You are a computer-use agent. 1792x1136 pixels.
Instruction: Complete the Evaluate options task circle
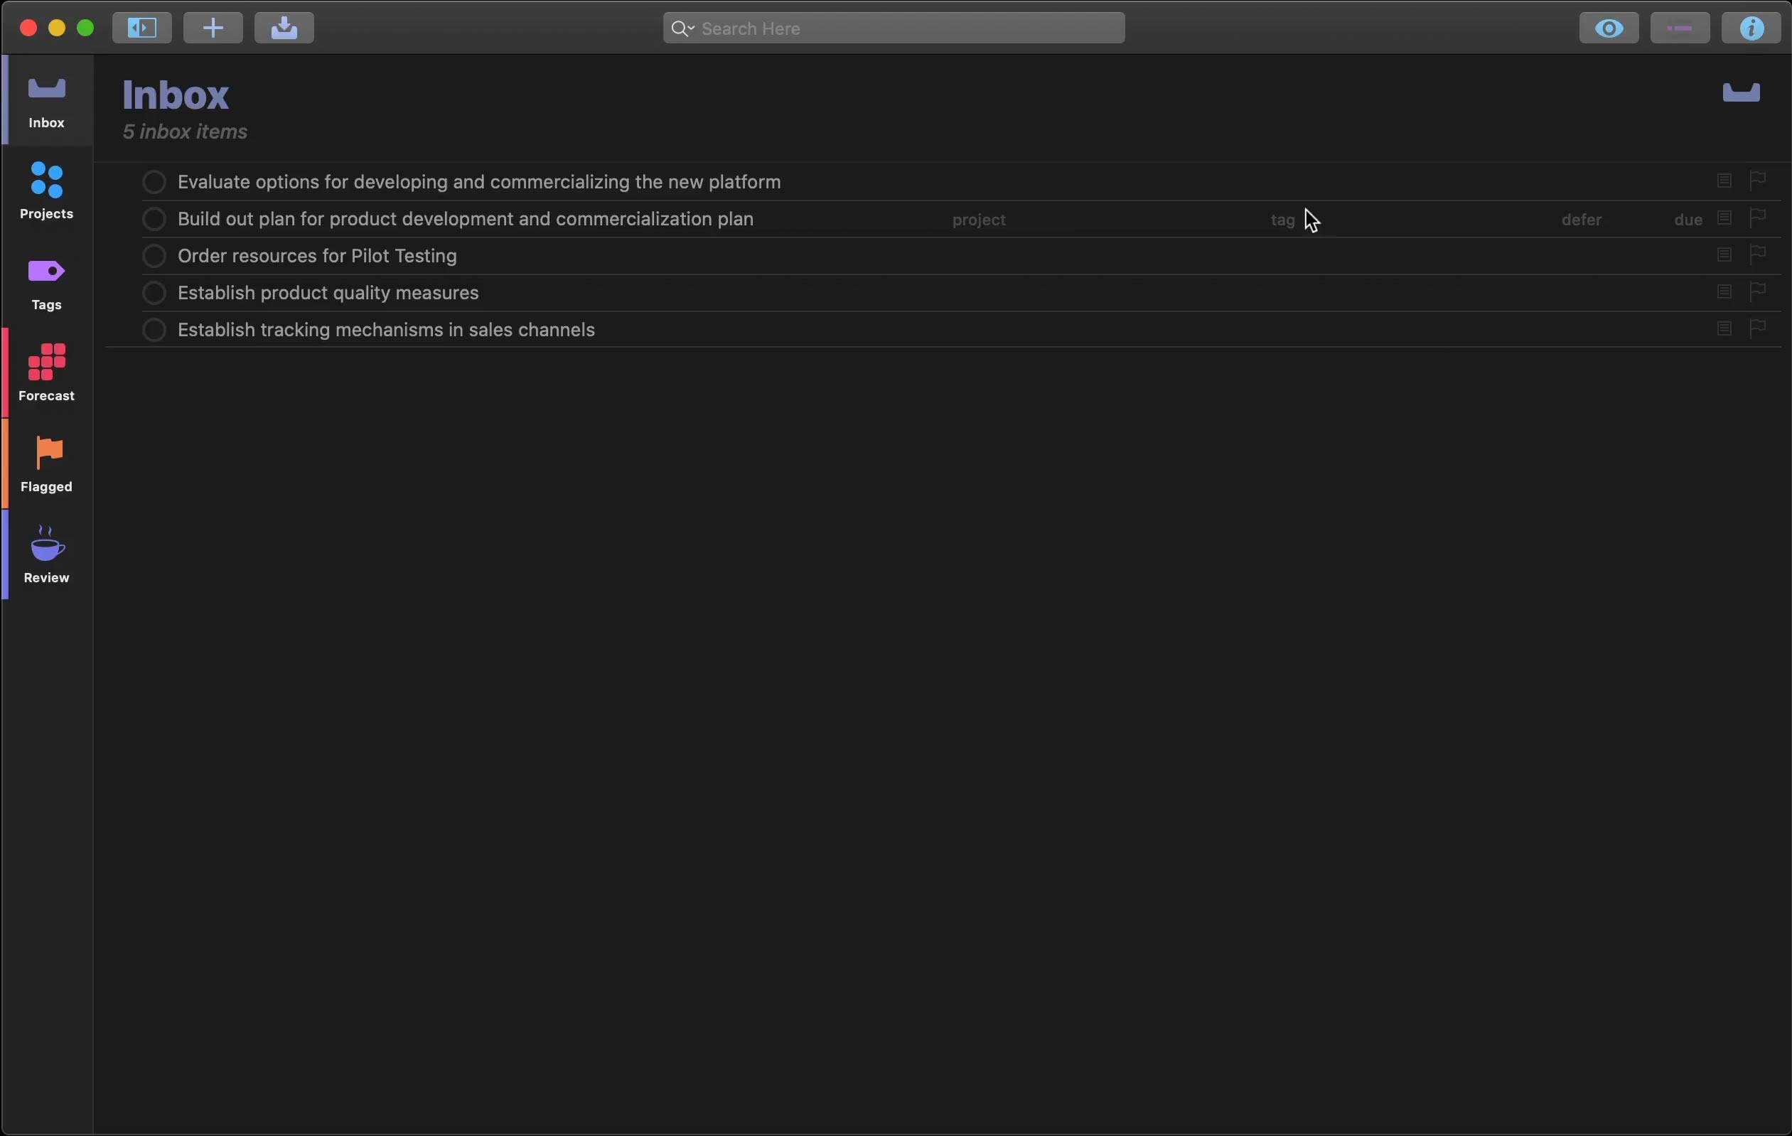pyautogui.click(x=154, y=183)
